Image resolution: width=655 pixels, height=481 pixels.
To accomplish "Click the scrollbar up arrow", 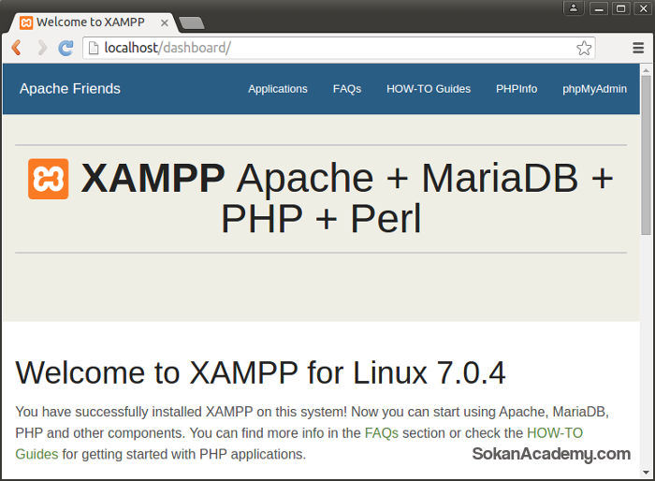I will tap(646, 70).
